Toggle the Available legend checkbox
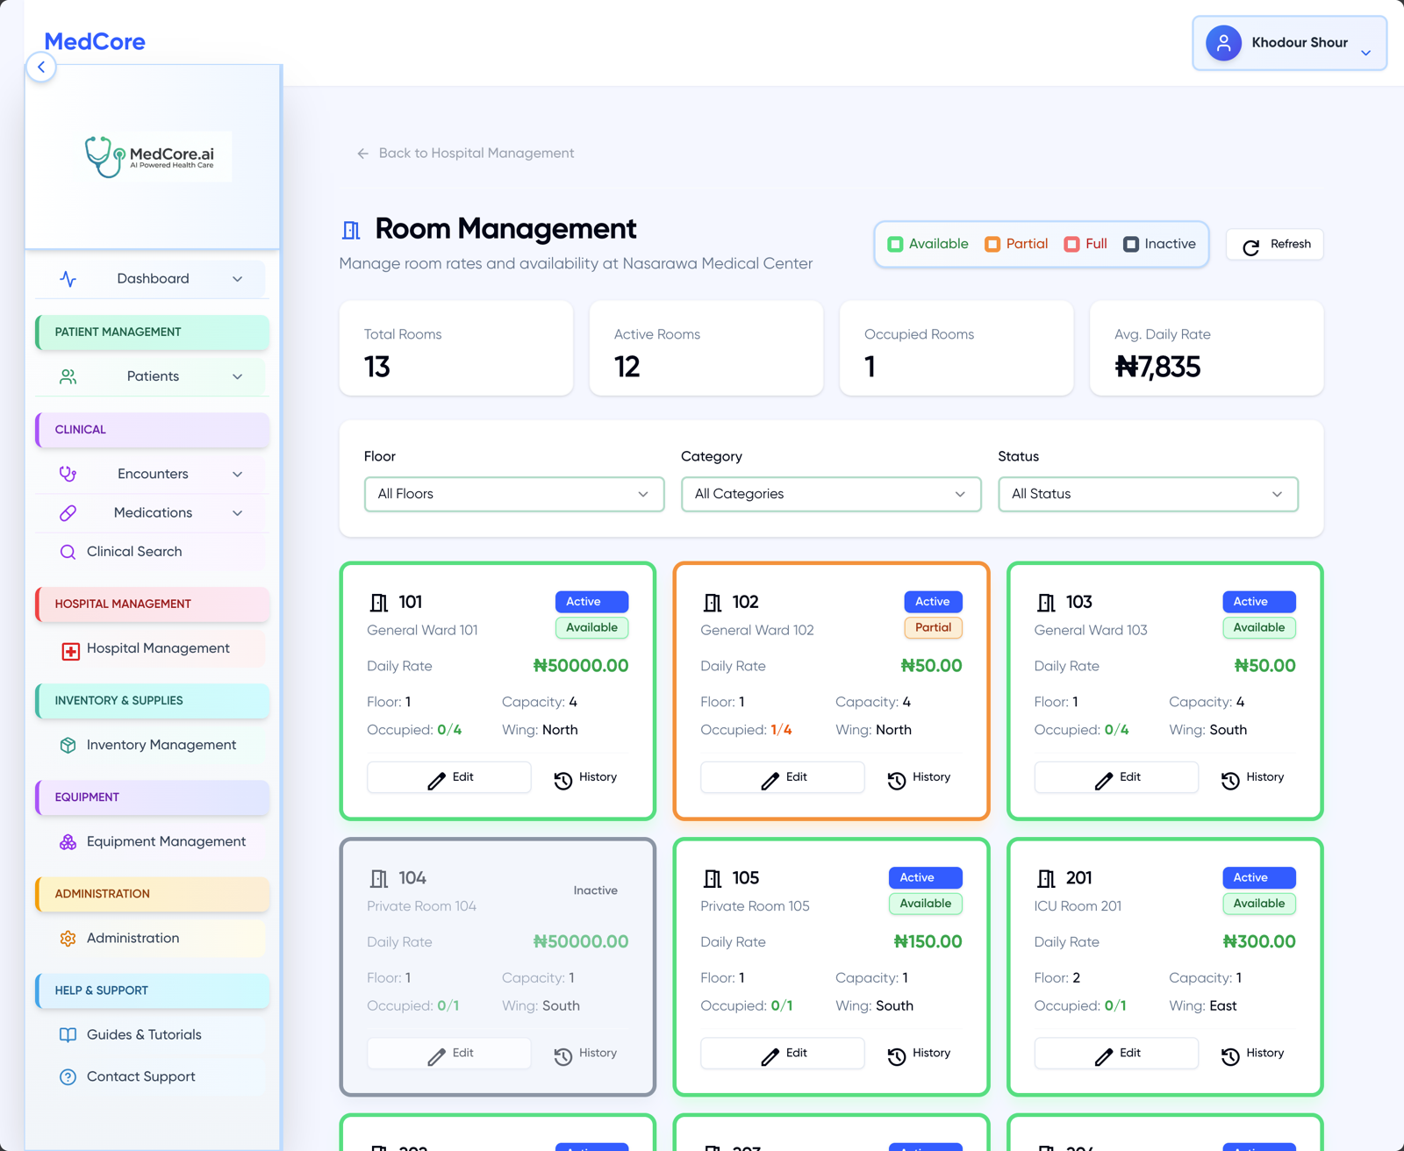 [x=895, y=244]
